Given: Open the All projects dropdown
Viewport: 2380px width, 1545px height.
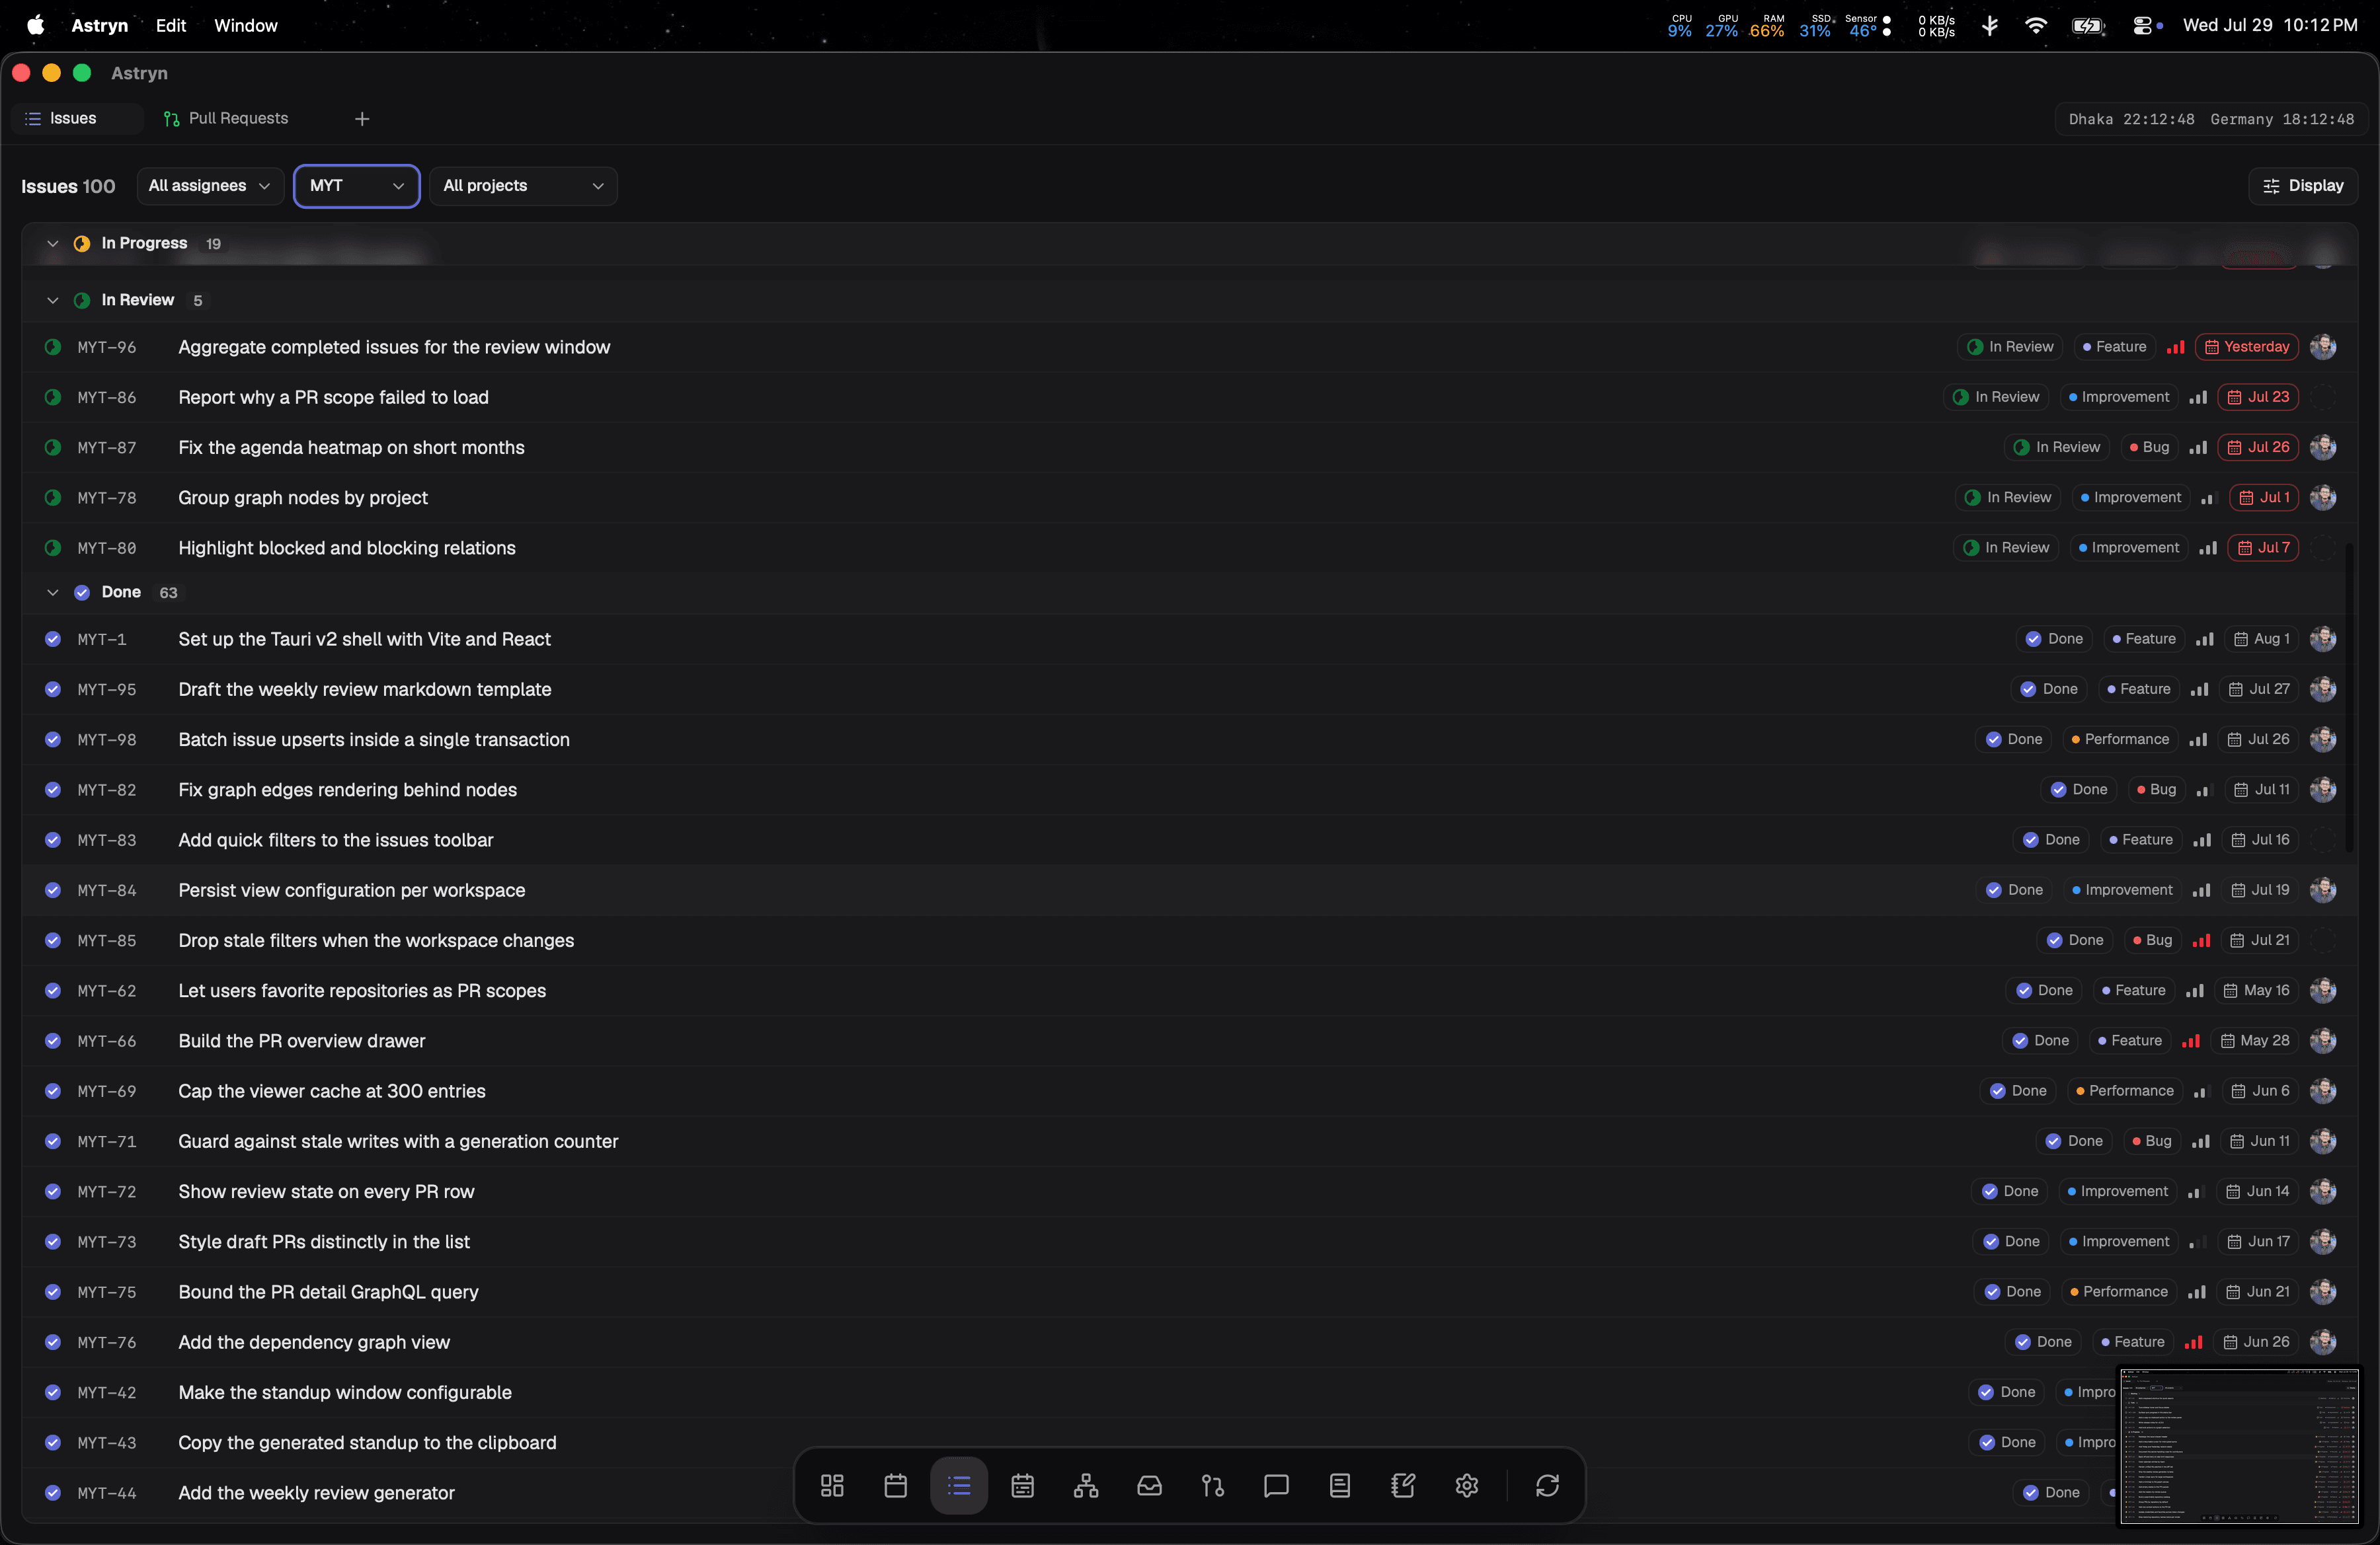Looking at the screenshot, I should 523,186.
